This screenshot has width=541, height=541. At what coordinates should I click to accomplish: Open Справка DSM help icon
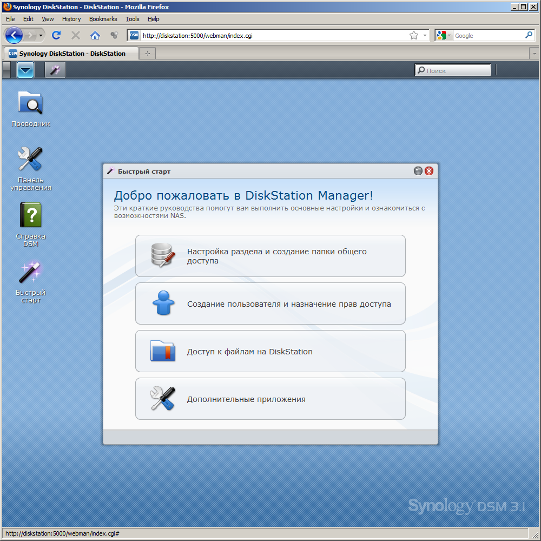click(30, 225)
